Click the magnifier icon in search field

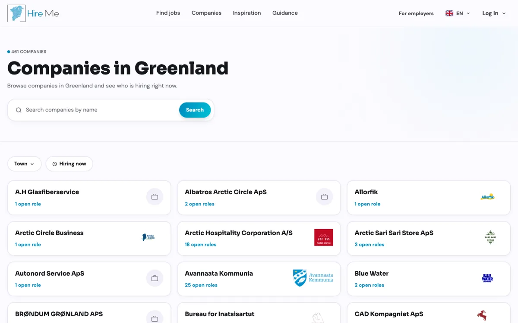tap(19, 110)
